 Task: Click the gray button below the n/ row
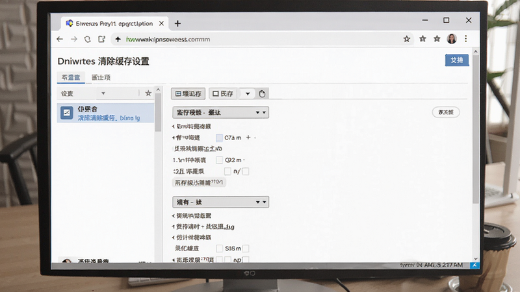click(199, 182)
